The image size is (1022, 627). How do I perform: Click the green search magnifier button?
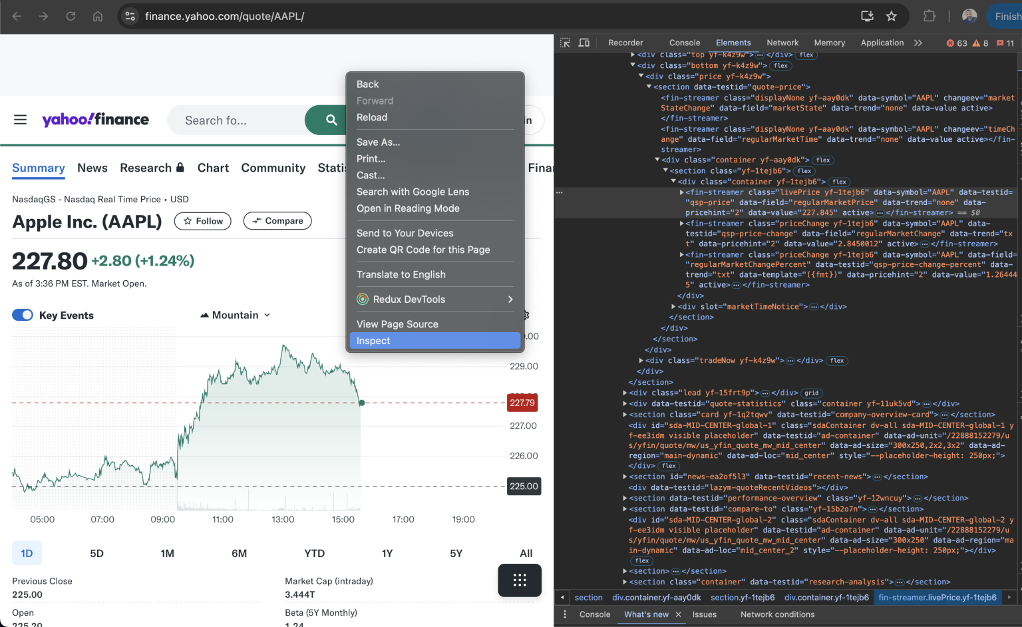pos(331,120)
